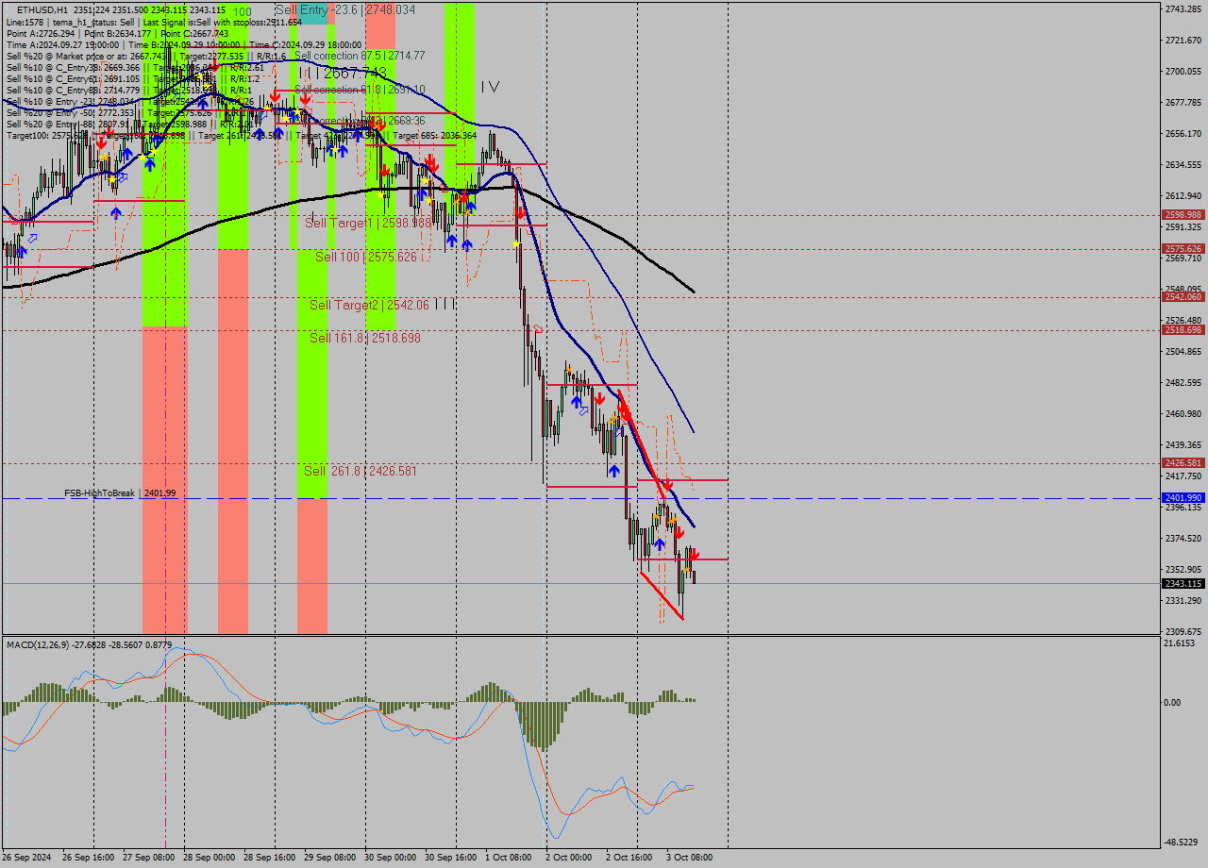Select the '2 Oct 00:00' time axis label
The width and height of the screenshot is (1208, 868).
point(568,858)
